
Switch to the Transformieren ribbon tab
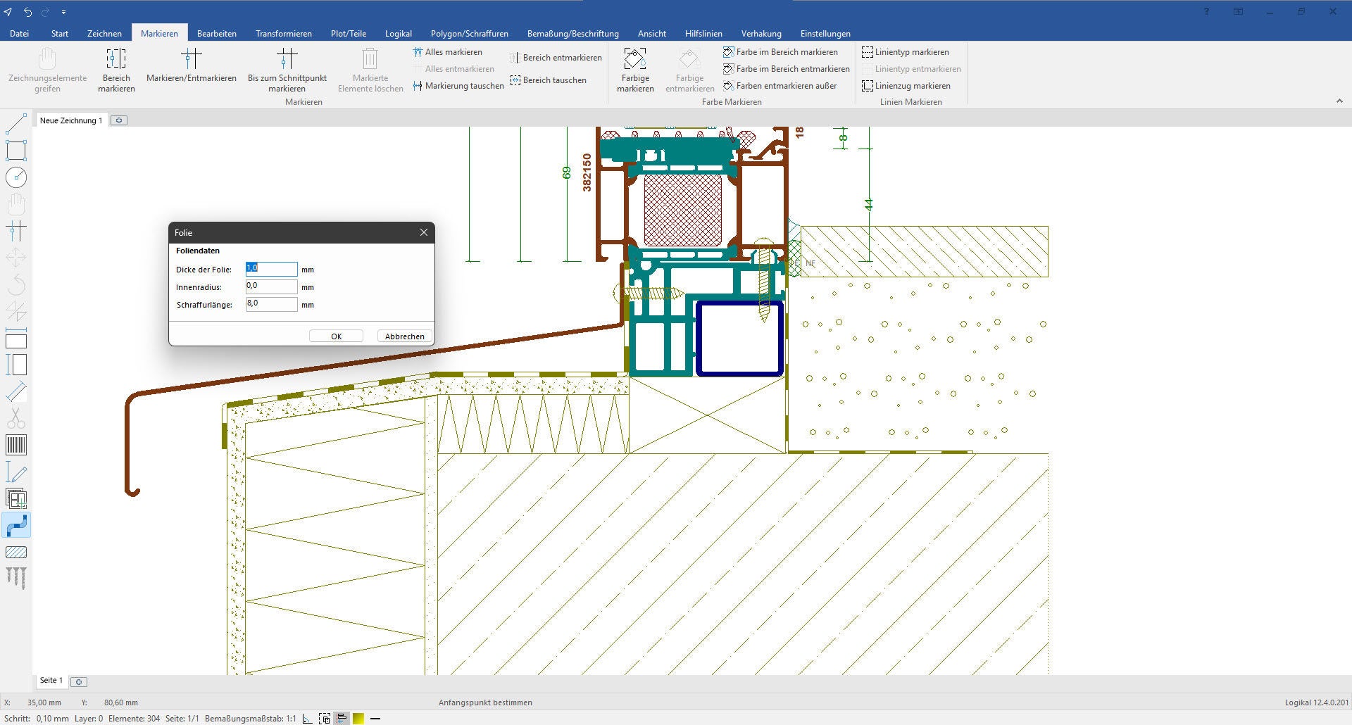click(x=284, y=33)
